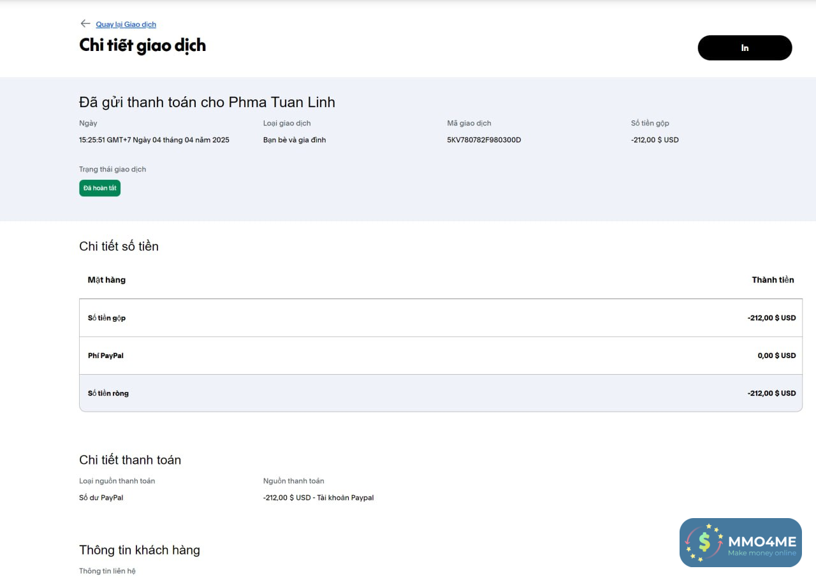Click the 0,00 $ USD PayPal fee amount
816x578 pixels.
point(776,356)
